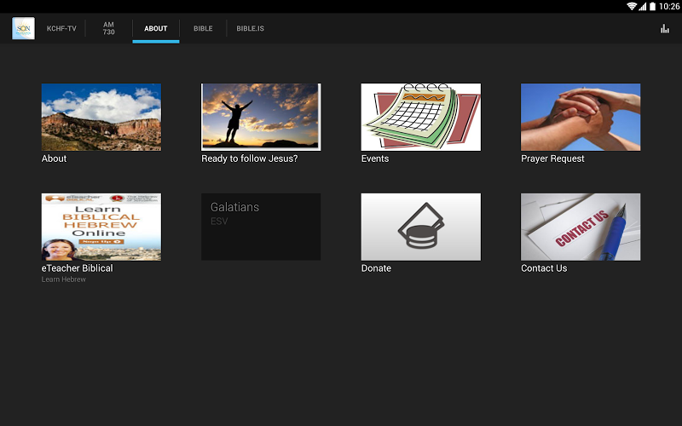Open the Prayer Request clasped hands image
This screenshot has width=682, height=426.
click(x=581, y=117)
